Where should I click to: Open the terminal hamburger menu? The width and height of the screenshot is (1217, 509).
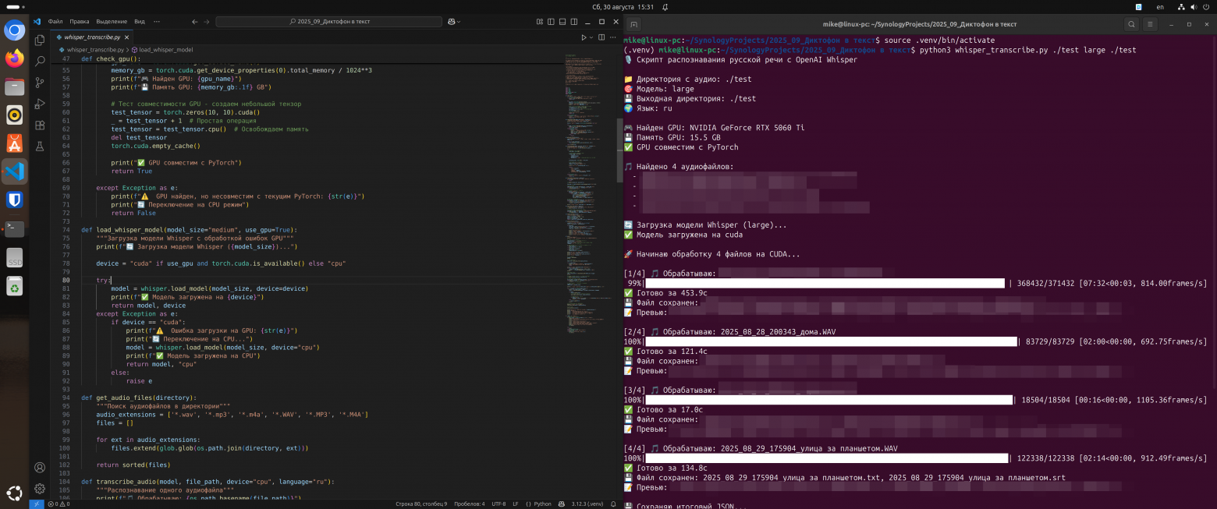1151,25
